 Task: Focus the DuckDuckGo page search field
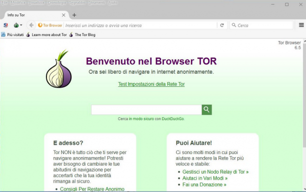click(x=146, y=110)
